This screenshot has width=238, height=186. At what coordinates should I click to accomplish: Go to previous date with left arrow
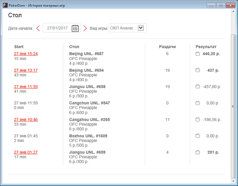38,28
